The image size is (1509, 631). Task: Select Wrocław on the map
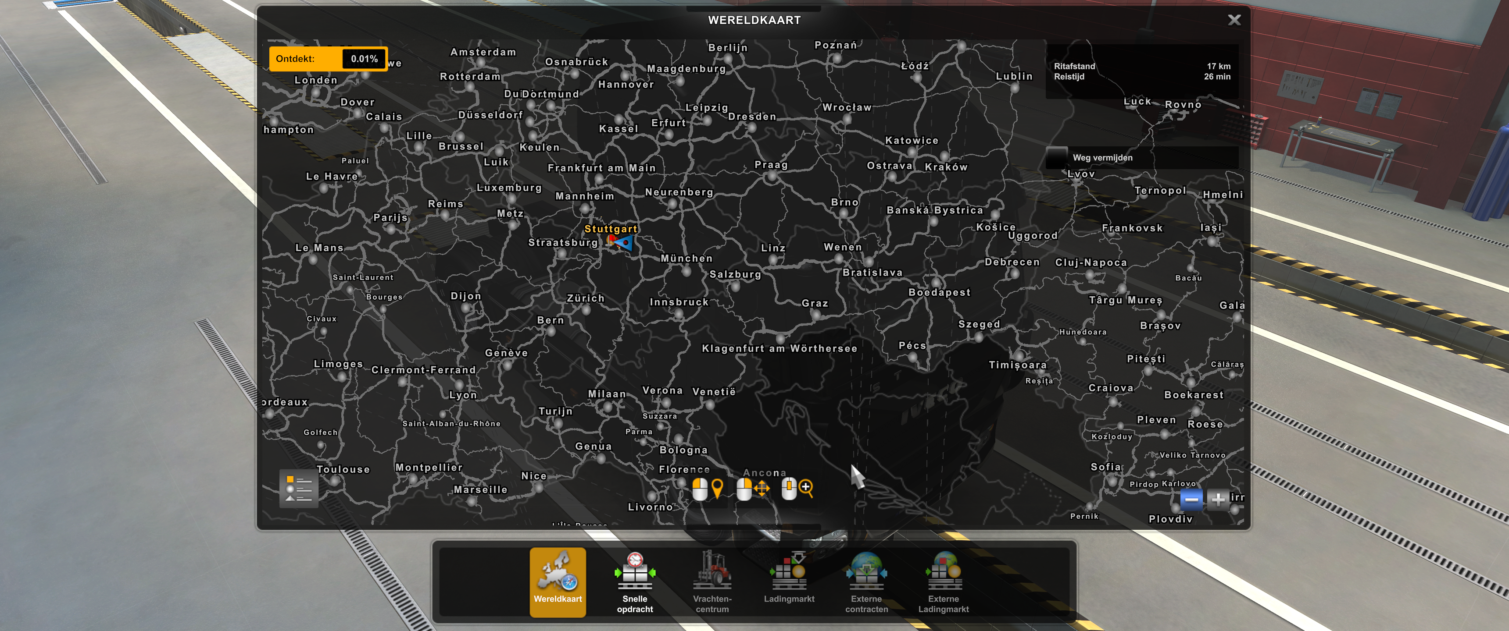[847, 107]
